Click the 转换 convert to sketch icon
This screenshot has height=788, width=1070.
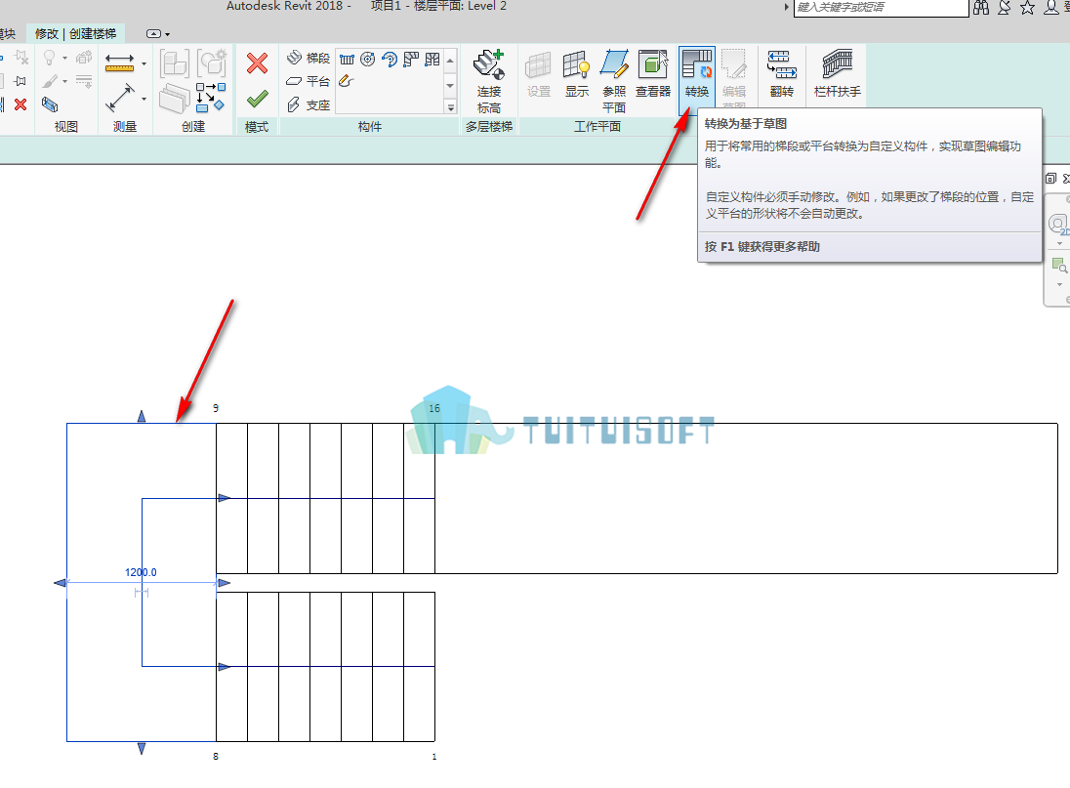(697, 73)
